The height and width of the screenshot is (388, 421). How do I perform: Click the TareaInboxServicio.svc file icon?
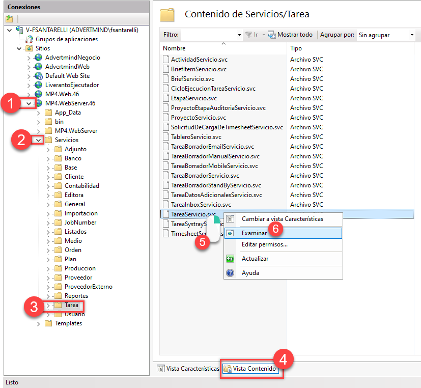tap(166, 204)
